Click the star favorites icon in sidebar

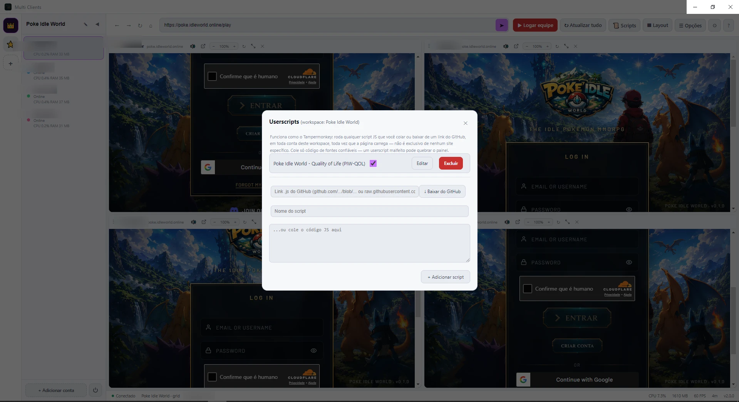pos(10,44)
